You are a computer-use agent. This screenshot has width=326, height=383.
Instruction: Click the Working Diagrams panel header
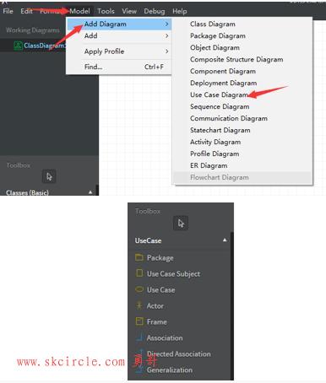(x=33, y=30)
